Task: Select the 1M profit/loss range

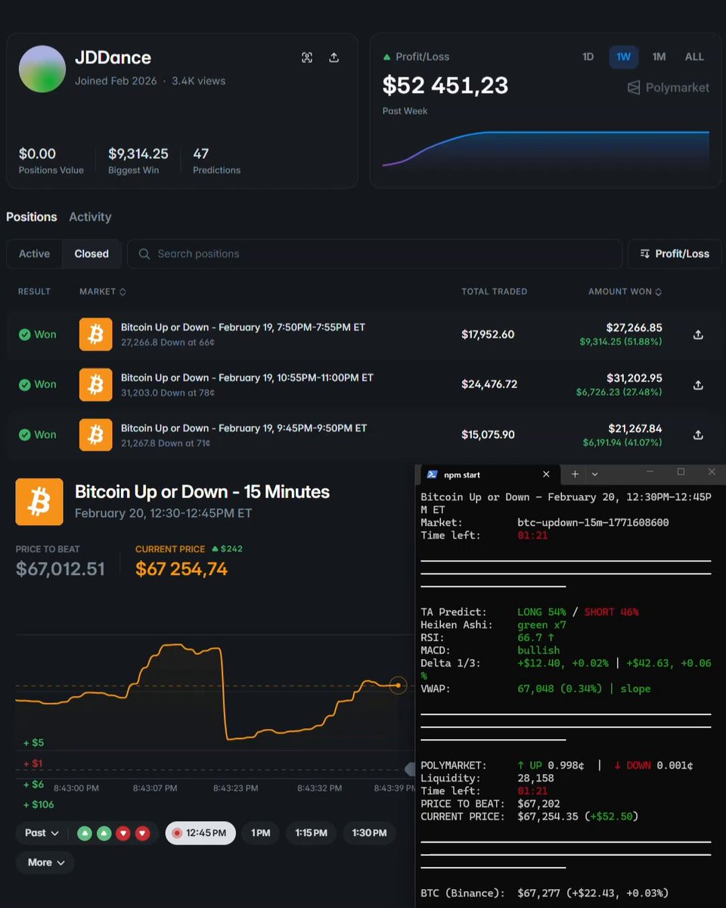Action: pos(659,57)
